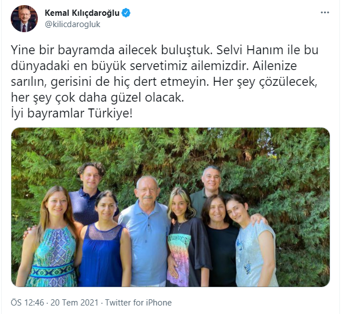Click the "20 Tem 2021" date

tap(75, 303)
